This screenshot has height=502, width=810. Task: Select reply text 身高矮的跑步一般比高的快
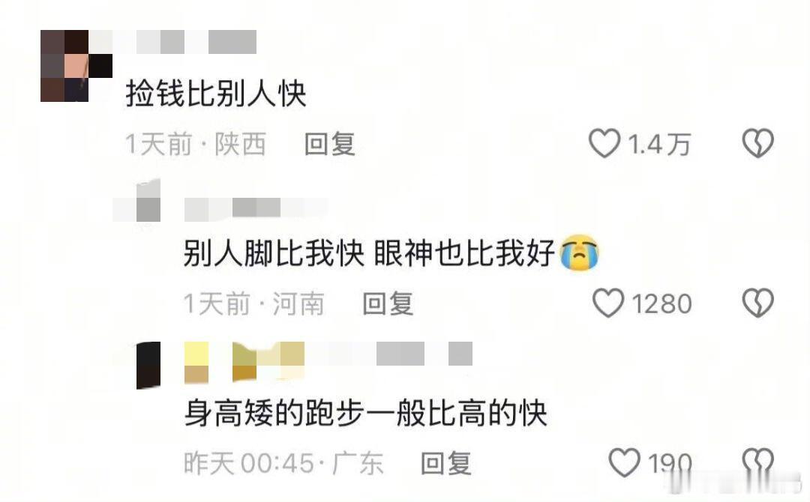click(x=365, y=413)
